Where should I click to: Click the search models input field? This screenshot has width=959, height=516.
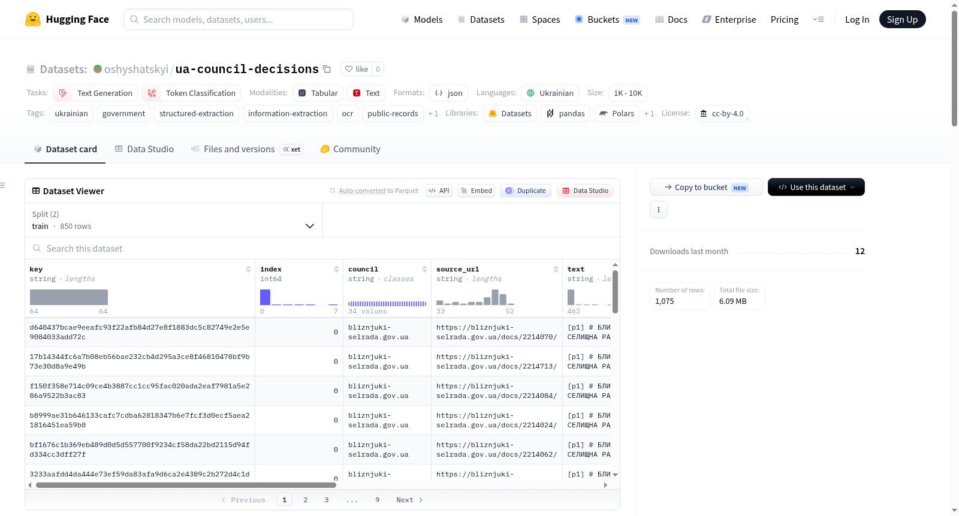click(x=239, y=19)
